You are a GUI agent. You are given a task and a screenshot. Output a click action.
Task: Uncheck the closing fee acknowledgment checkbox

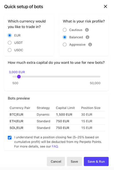pyautogui.click(x=10, y=138)
